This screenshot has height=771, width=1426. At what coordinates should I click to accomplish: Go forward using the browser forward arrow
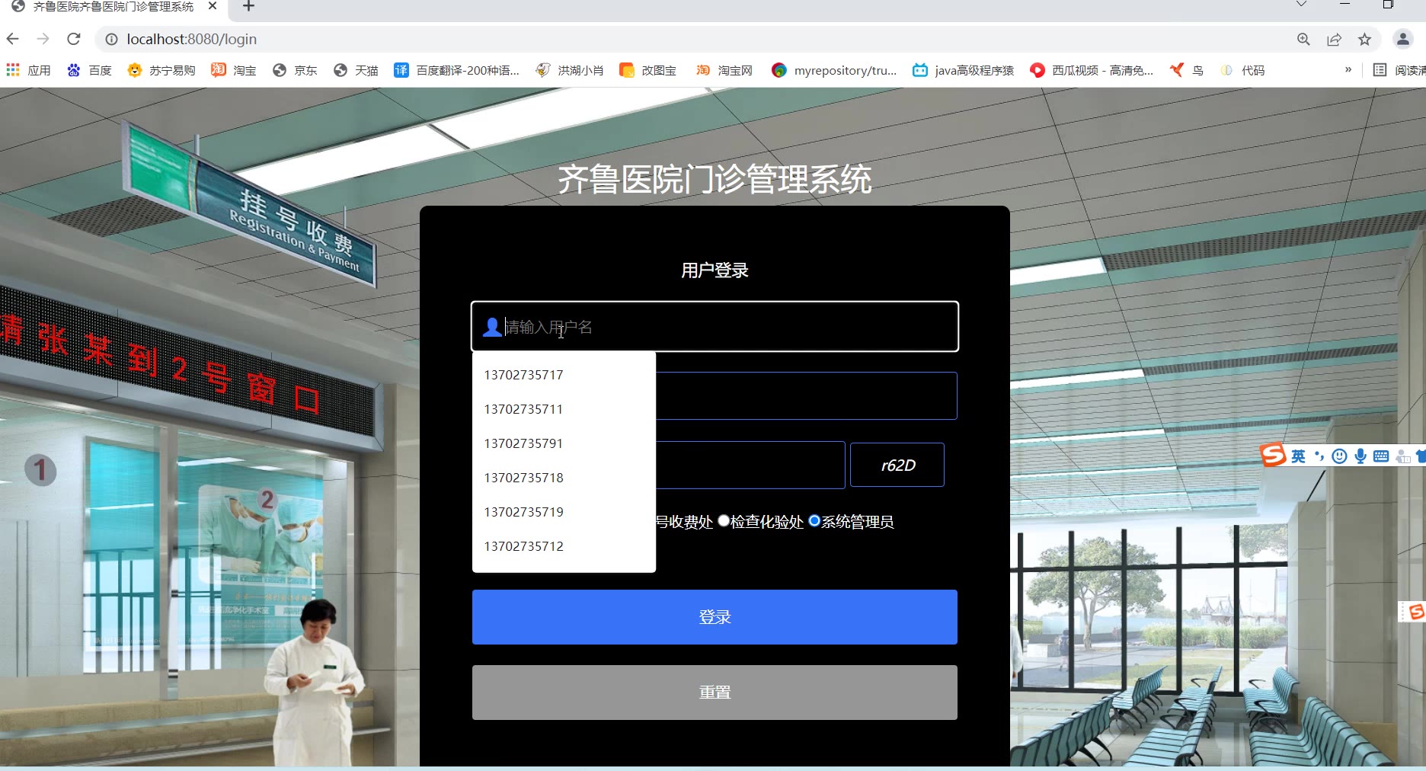point(43,39)
